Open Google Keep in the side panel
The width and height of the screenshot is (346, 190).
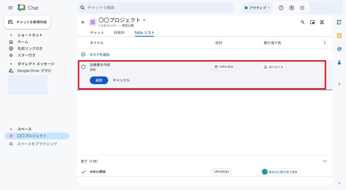point(339,35)
